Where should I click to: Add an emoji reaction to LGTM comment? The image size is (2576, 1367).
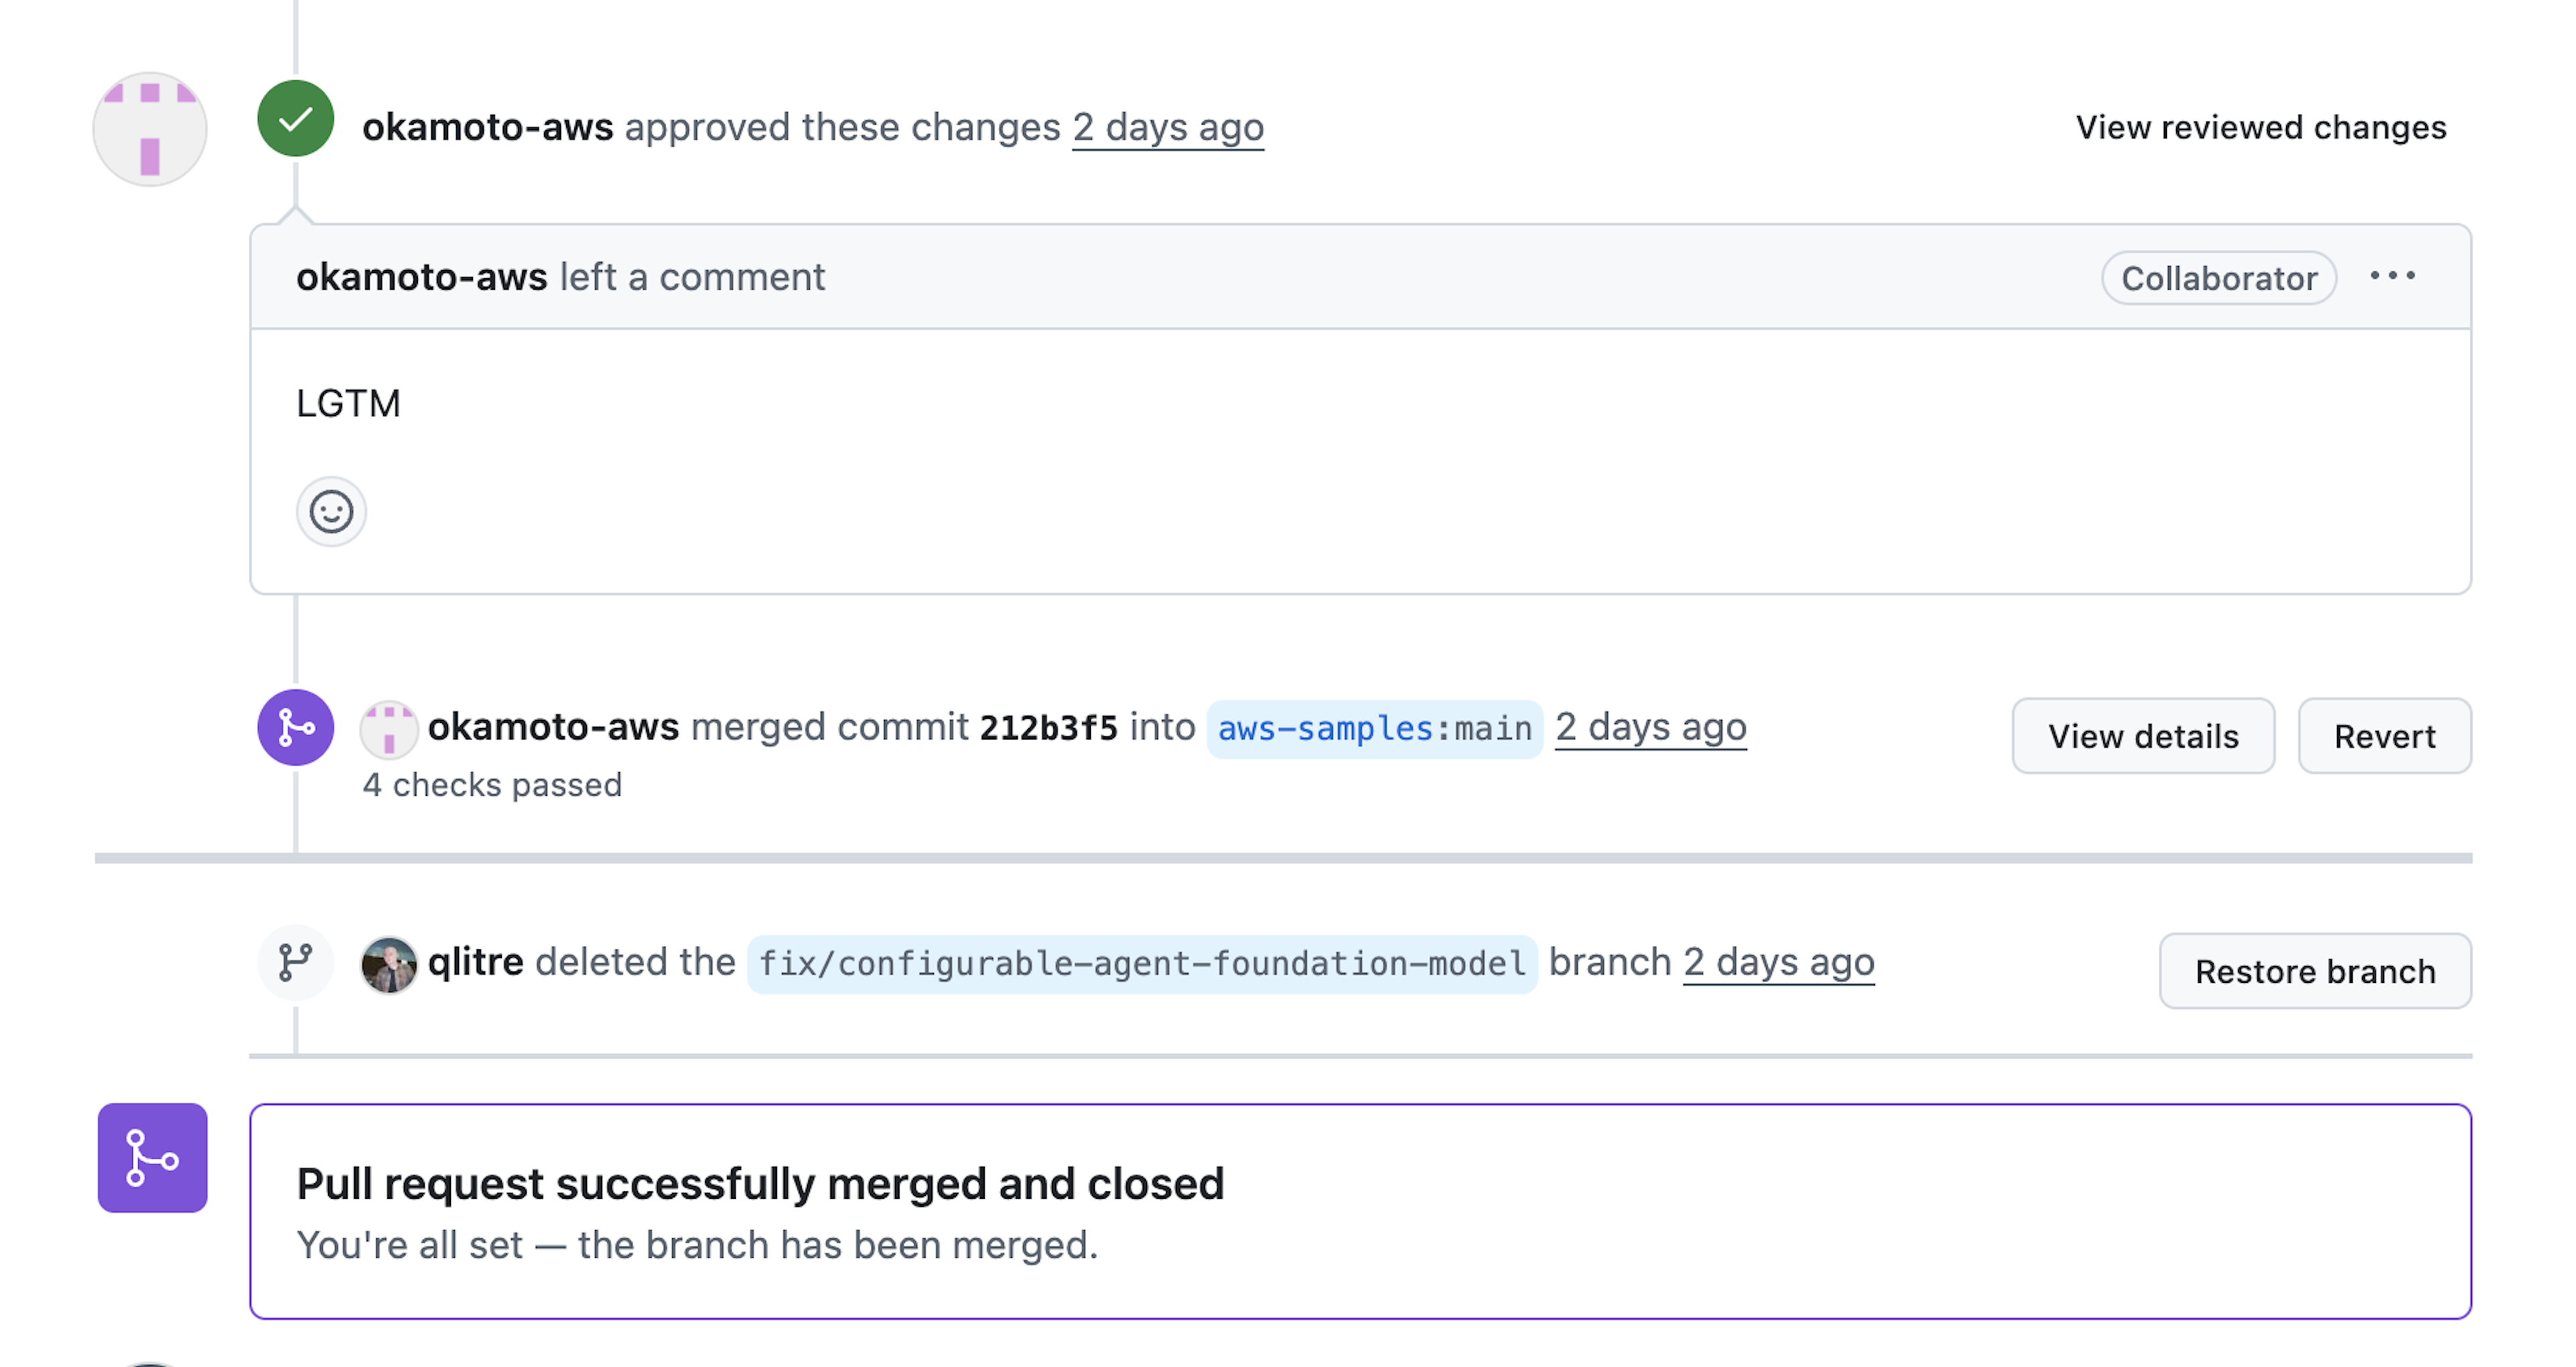point(331,512)
